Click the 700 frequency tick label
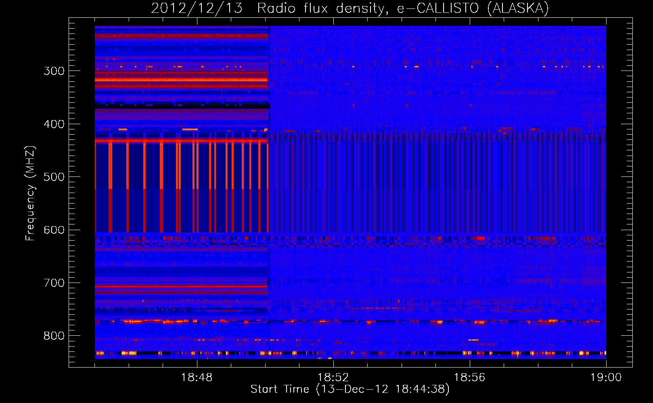Image resolution: width=653 pixels, height=403 pixels. pyautogui.click(x=54, y=283)
